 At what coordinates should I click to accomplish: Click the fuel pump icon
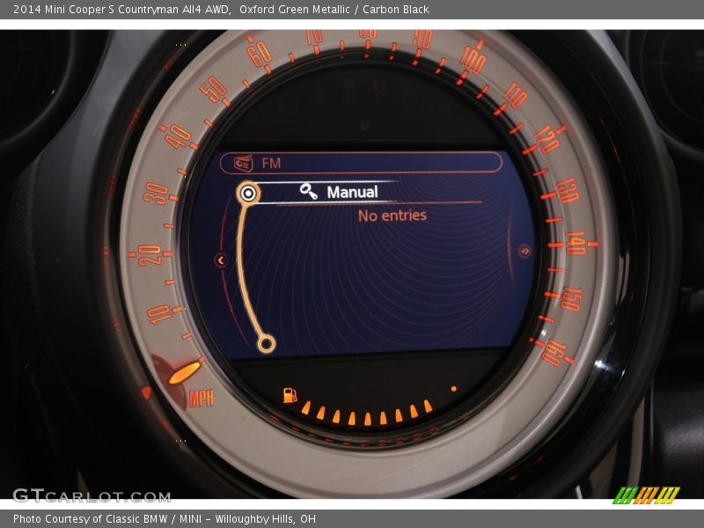(x=290, y=395)
